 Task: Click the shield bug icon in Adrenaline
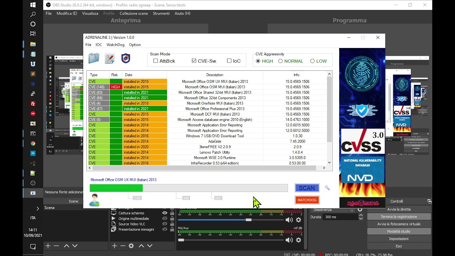pyautogui.click(x=125, y=58)
